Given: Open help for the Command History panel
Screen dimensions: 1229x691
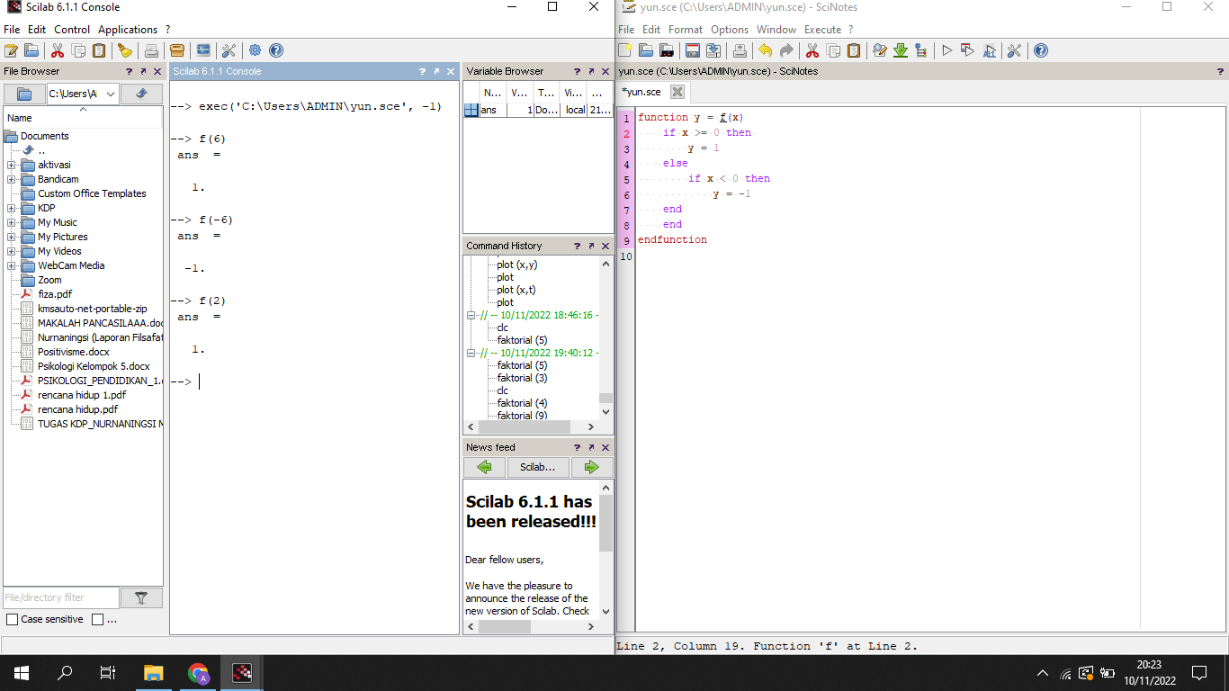Looking at the screenshot, I should (x=577, y=246).
